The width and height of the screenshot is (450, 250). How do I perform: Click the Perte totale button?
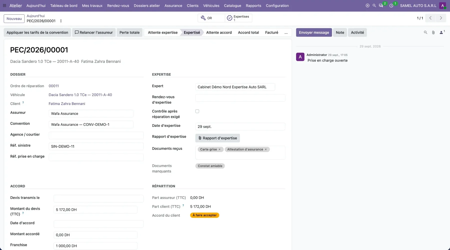[129, 32]
